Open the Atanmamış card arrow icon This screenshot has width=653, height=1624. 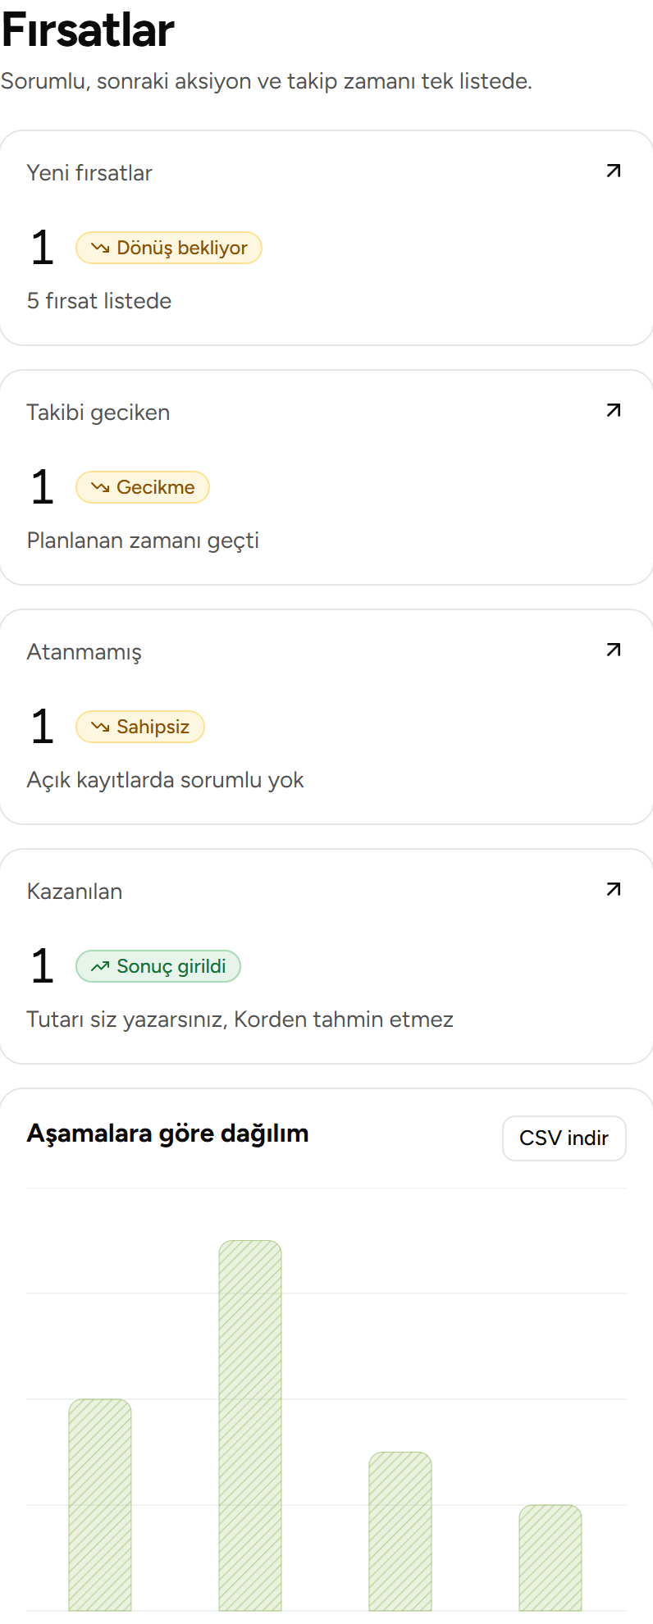[613, 650]
